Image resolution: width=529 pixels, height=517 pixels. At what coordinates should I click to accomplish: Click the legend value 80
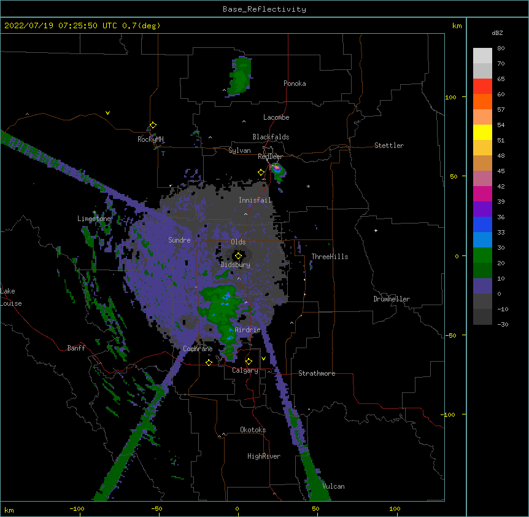point(501,49)
